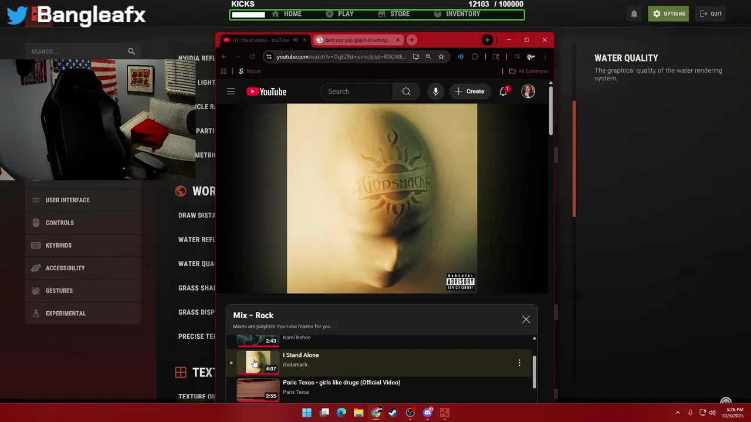Close the Mix - Rock playlist panel
This screenshot has width=751, height=422.
click(526, 319)
